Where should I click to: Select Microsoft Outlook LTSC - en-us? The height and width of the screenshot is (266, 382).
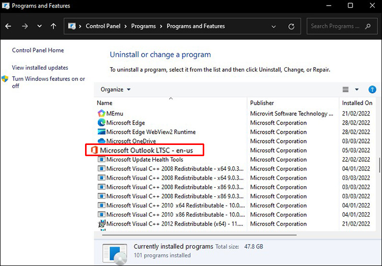(146, 151)
